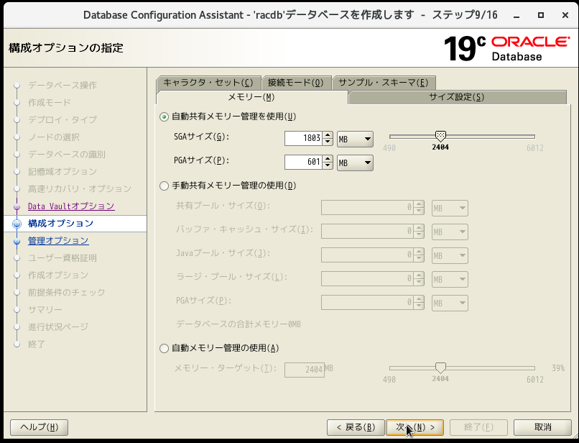Open 共有プール・サイズ unit MB dropdown

450,208
